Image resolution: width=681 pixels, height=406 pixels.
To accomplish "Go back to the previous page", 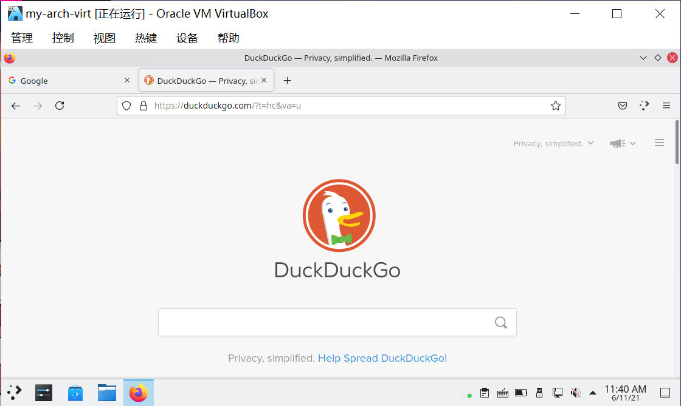I will 16,106.
